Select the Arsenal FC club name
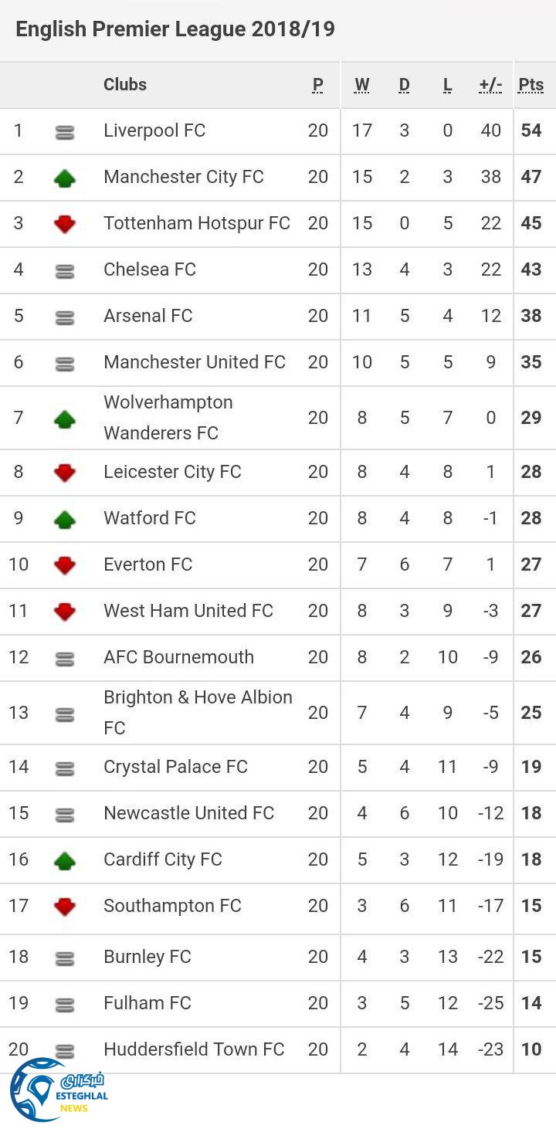The image size is (556, 1139). coord(148,316)
